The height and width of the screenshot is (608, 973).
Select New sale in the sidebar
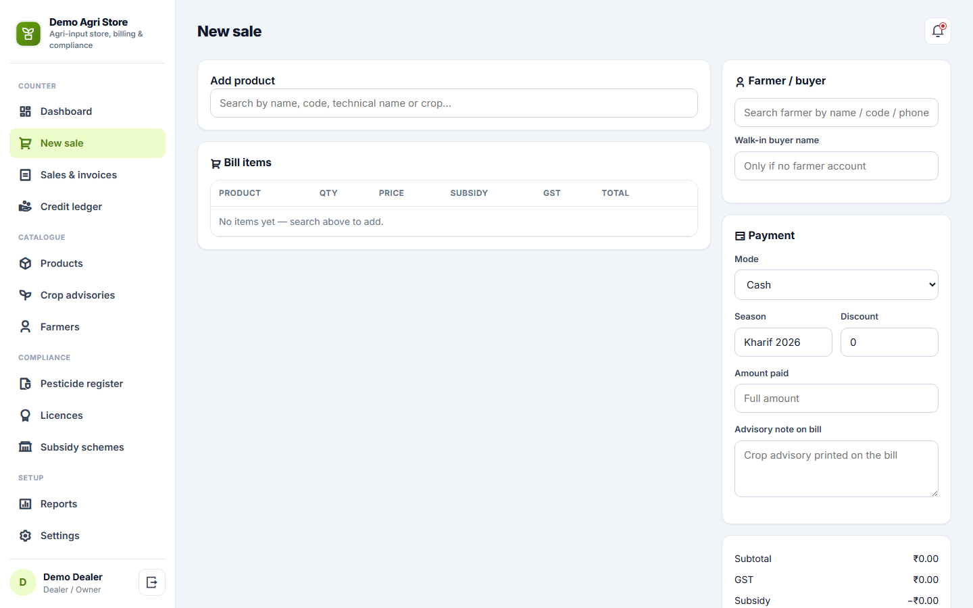pyautogui.click(x=87, y=143)
